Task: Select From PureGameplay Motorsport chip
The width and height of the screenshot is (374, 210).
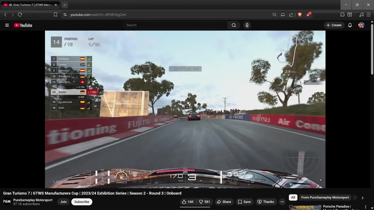Action: pyautogui.click(x=325, y=197)
